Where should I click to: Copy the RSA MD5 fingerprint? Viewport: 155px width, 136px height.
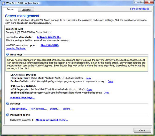click(89, 89)
